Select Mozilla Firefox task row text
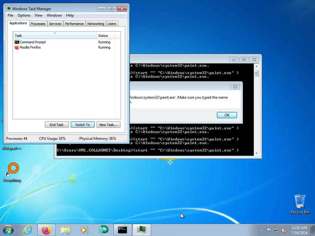Viewport: 315px width, 236px height. click(x=30, y=47)
